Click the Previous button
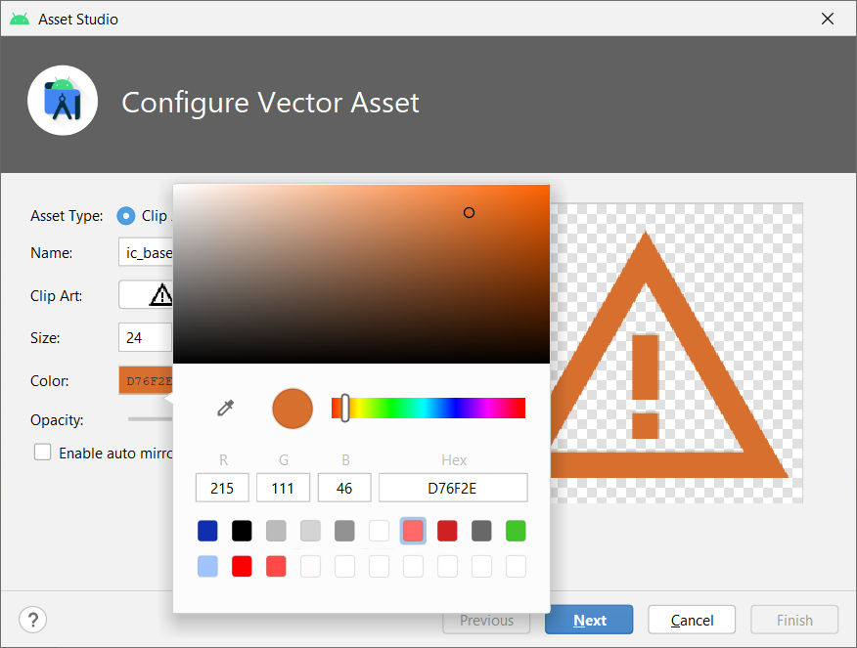Viewport: 857px width, 648px height. 486,621
